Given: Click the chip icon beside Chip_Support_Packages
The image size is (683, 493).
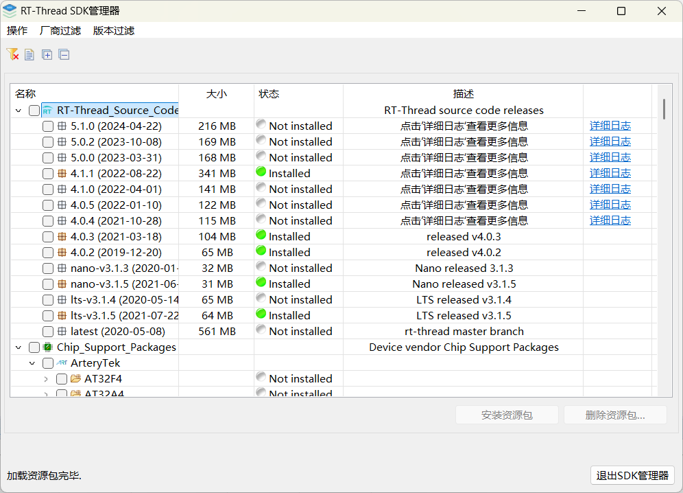Looking at the screenshot, I should (47, 347).
